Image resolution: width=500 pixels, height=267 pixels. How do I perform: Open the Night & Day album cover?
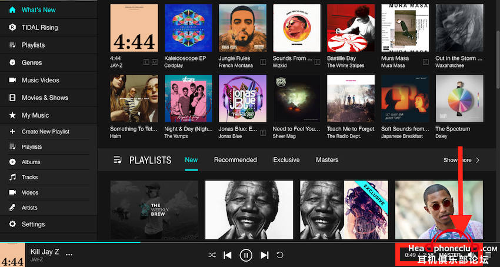coord(188,99)
